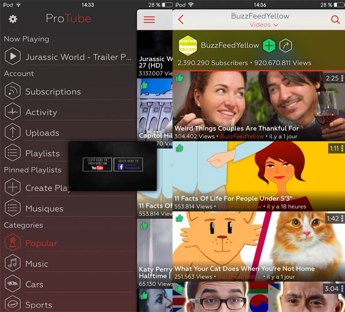Open options dots for the 3:04 video
This screenshot has width=345, height=312.
(x=342, y=288)
